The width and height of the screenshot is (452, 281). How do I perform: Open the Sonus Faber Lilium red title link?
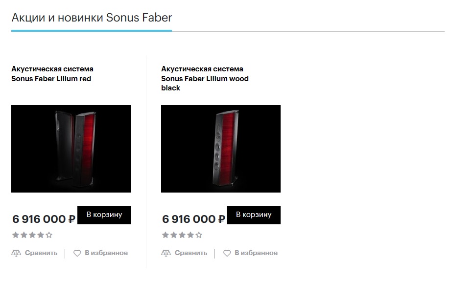(52, 74)
